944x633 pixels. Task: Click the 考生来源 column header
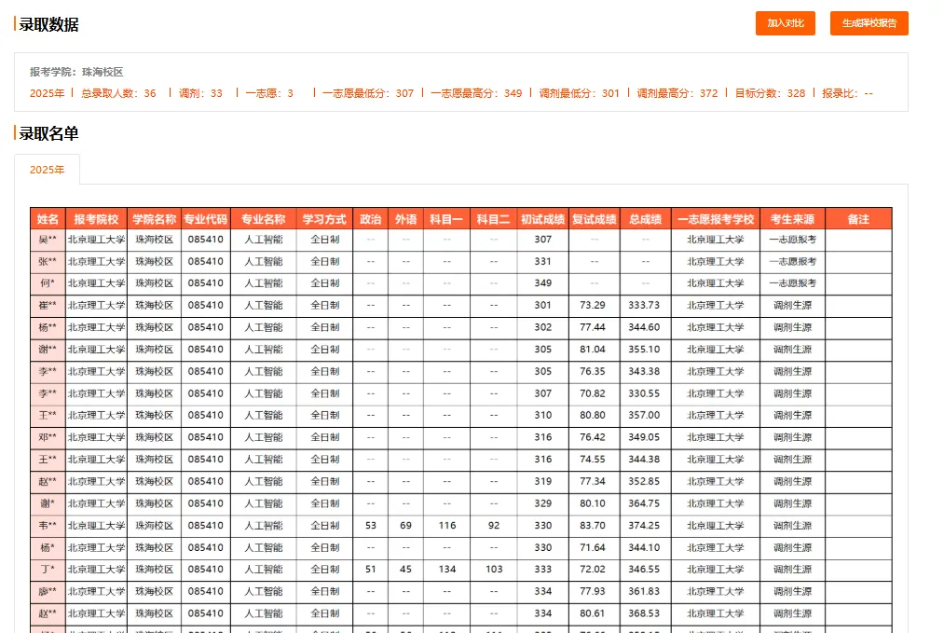point(792,219)
